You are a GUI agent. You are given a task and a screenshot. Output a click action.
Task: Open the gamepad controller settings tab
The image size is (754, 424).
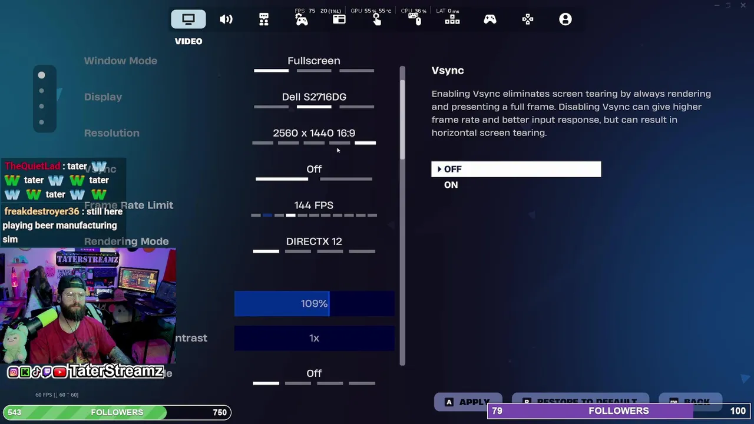(x=490, y=19)
